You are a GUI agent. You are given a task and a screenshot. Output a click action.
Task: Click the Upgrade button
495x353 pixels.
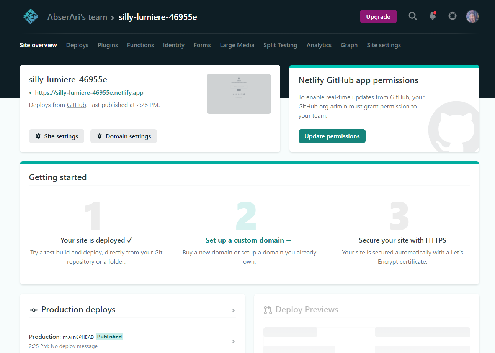[378, 16]
